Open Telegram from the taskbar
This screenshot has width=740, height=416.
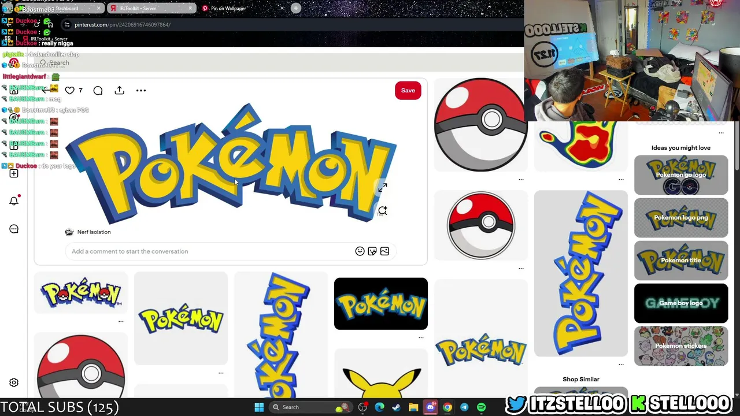click(464, 407)
